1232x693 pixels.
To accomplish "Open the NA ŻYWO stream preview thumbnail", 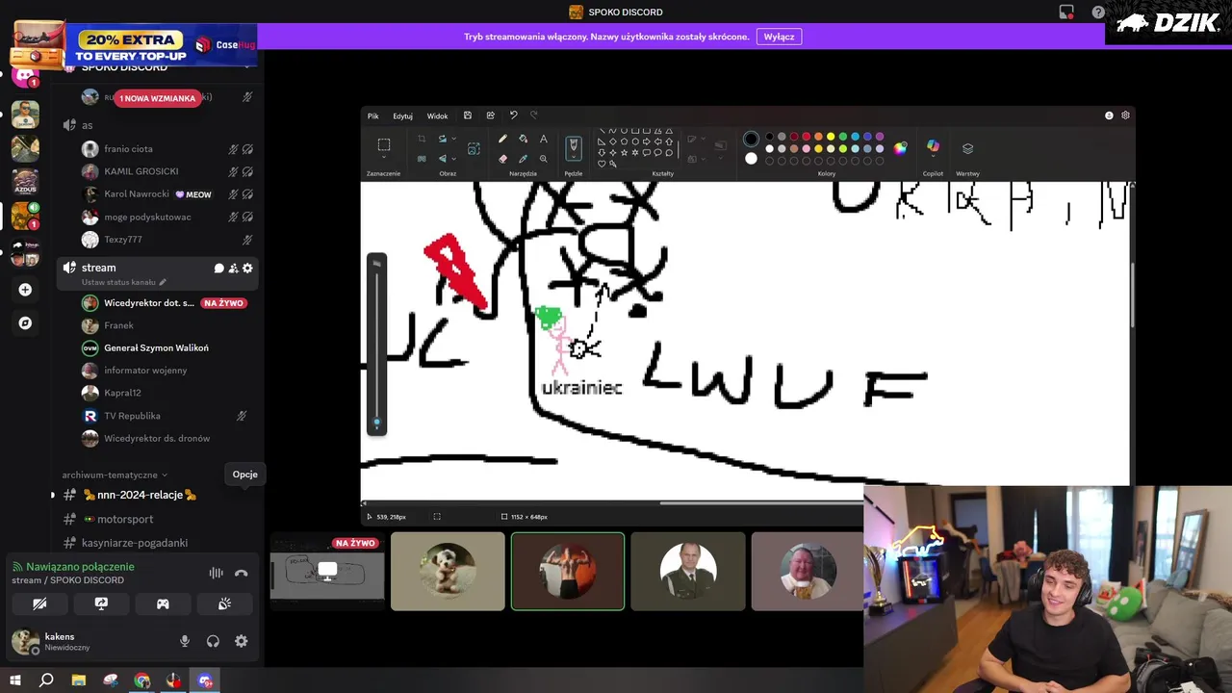I will click(326, 572).
